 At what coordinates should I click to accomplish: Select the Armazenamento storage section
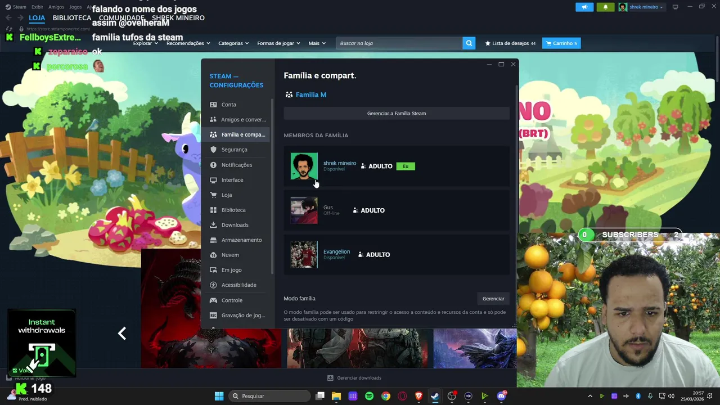(236, 240)
